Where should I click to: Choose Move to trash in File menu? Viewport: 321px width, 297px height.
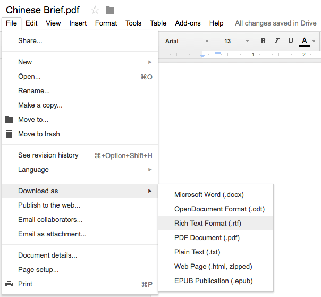coord(39,134)
